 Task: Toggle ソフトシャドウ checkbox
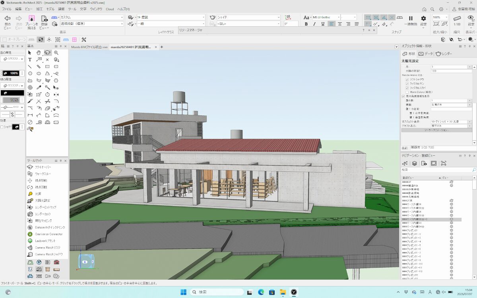click(x=407, y=79)
